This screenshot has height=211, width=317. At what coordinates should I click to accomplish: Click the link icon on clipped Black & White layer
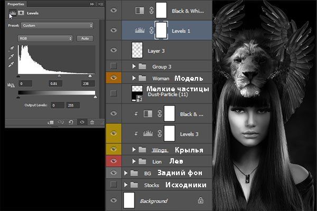coord(160,114)
